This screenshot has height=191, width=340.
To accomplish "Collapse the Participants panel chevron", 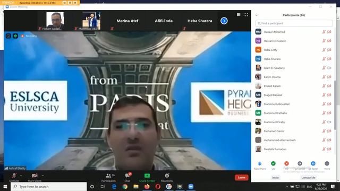I will 257,15.
